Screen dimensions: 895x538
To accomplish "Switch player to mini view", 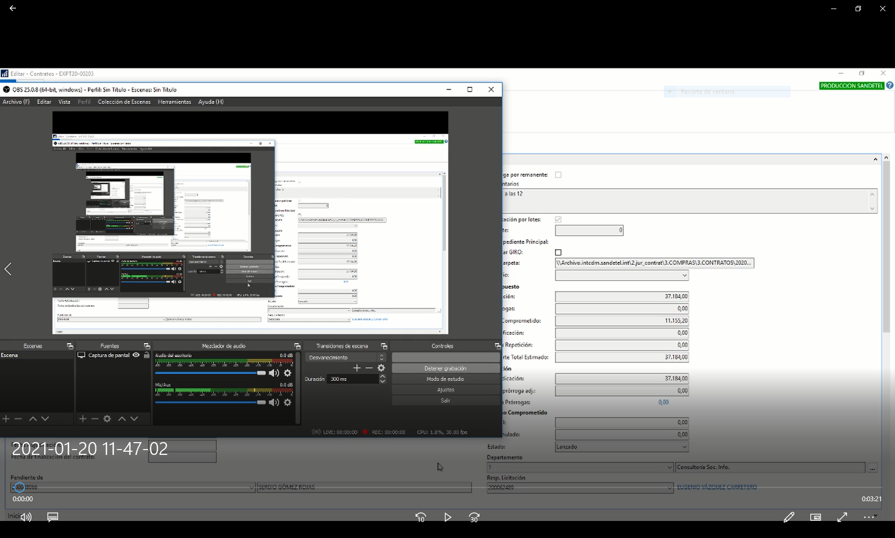I will (x=815, y=517).
